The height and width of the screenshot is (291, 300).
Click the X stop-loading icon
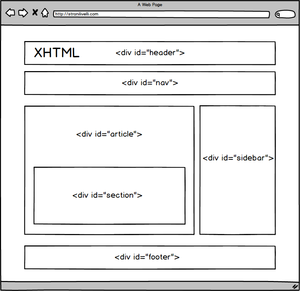pyautogui.click(x=35, y=12)
